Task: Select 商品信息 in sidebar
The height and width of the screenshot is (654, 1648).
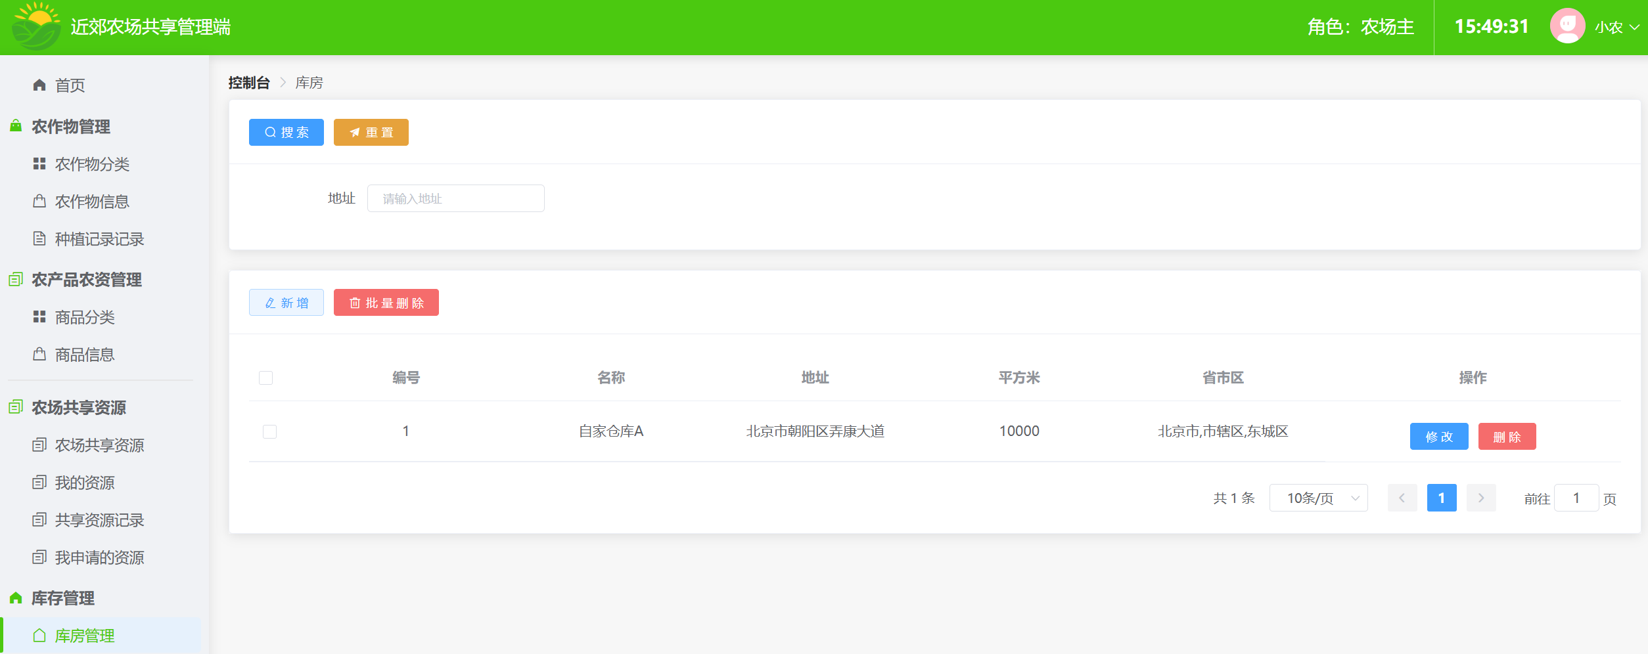Action: [x=85, y=355]
